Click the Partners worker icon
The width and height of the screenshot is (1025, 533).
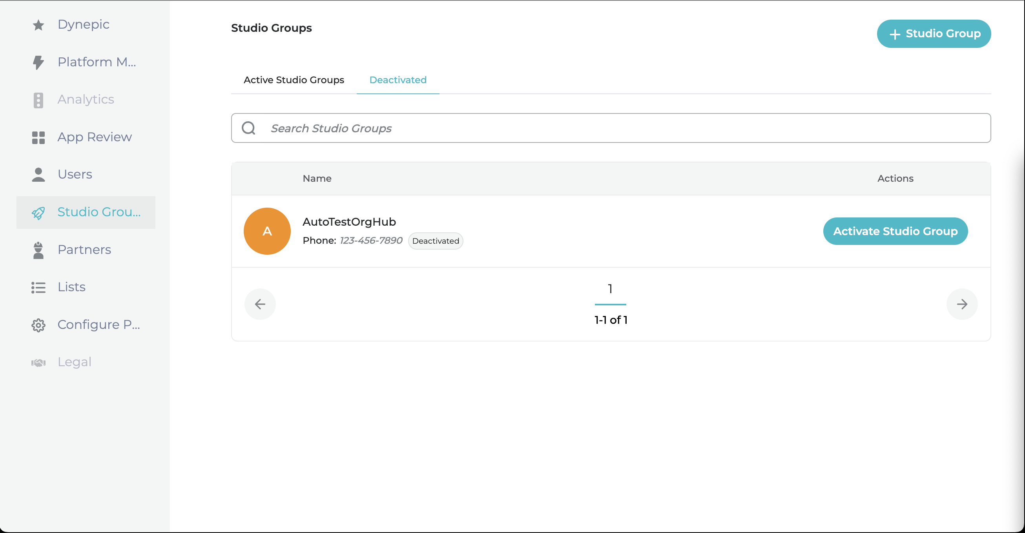point(38,250)
